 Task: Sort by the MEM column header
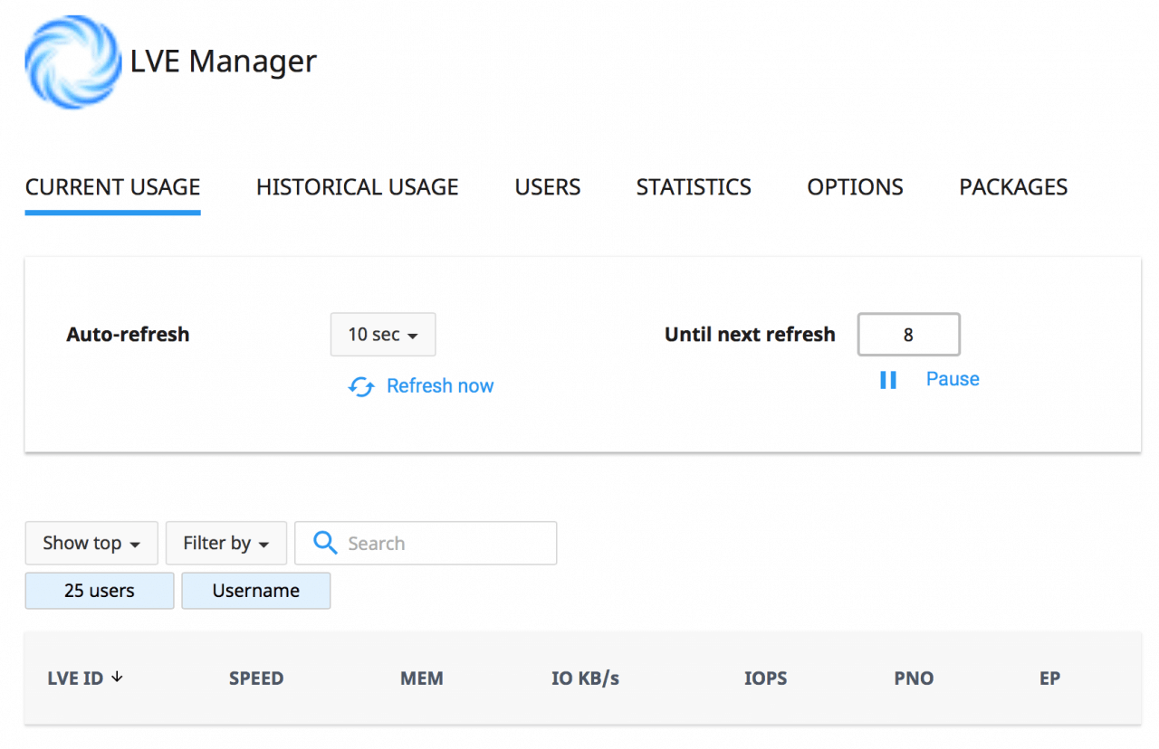pos(422,678)
